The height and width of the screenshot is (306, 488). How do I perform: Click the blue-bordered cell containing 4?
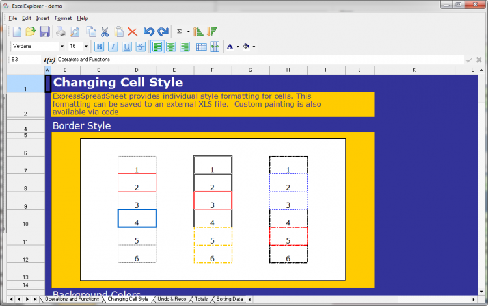[137, 218]
